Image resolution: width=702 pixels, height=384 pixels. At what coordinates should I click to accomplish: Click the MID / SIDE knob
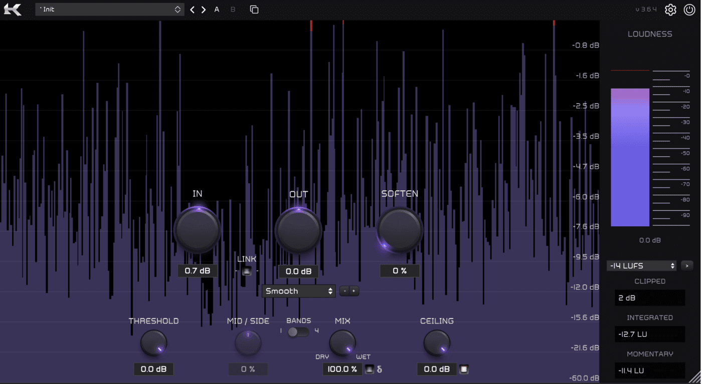tap(248, 343)
